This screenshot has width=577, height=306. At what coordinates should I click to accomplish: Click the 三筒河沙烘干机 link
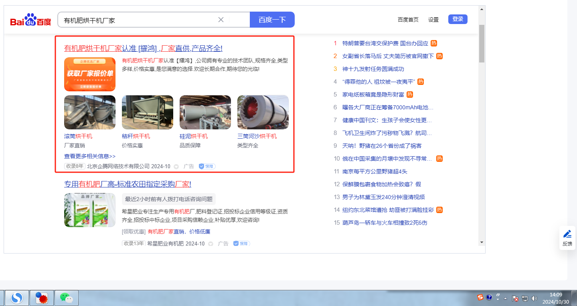257,136
